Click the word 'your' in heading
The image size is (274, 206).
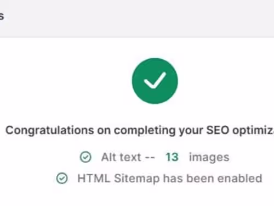click(x=191, y=131)
